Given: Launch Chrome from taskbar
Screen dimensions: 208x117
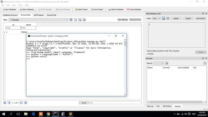Looking at the screenshot, I should [x=48, y=114].
